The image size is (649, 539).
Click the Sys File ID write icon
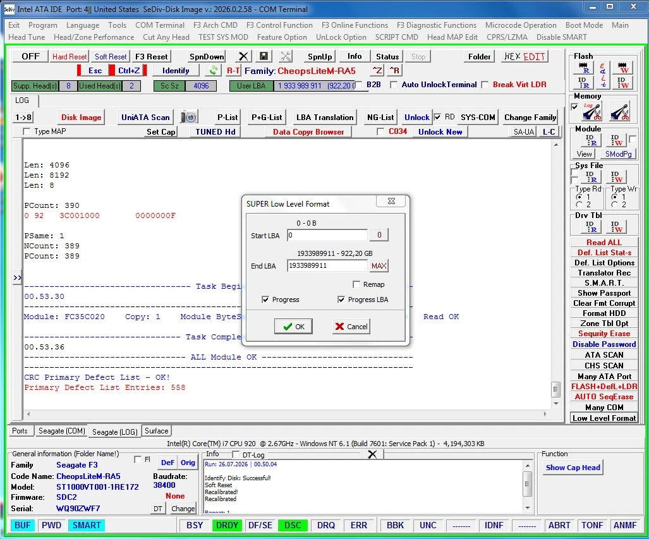click(x=616, y=177)
